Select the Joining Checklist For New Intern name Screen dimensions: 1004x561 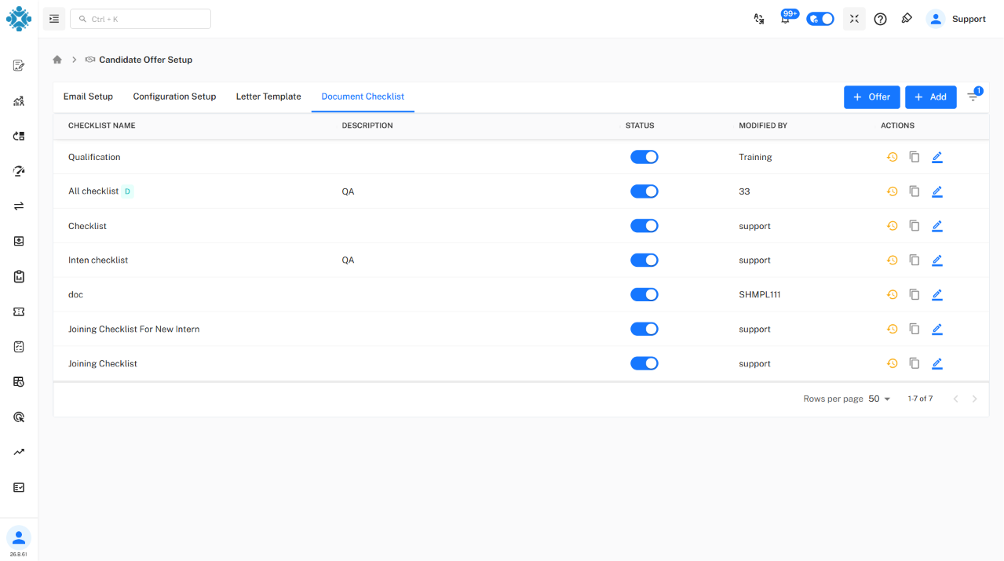(x=134, y=330)
